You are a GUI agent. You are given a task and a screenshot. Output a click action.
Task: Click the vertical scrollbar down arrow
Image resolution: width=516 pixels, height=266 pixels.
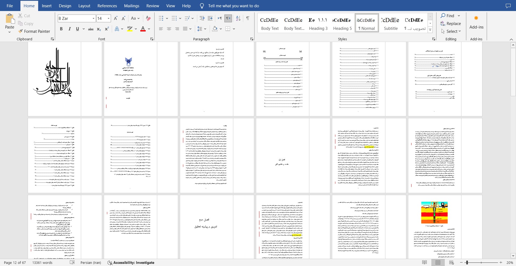(513, 256)
